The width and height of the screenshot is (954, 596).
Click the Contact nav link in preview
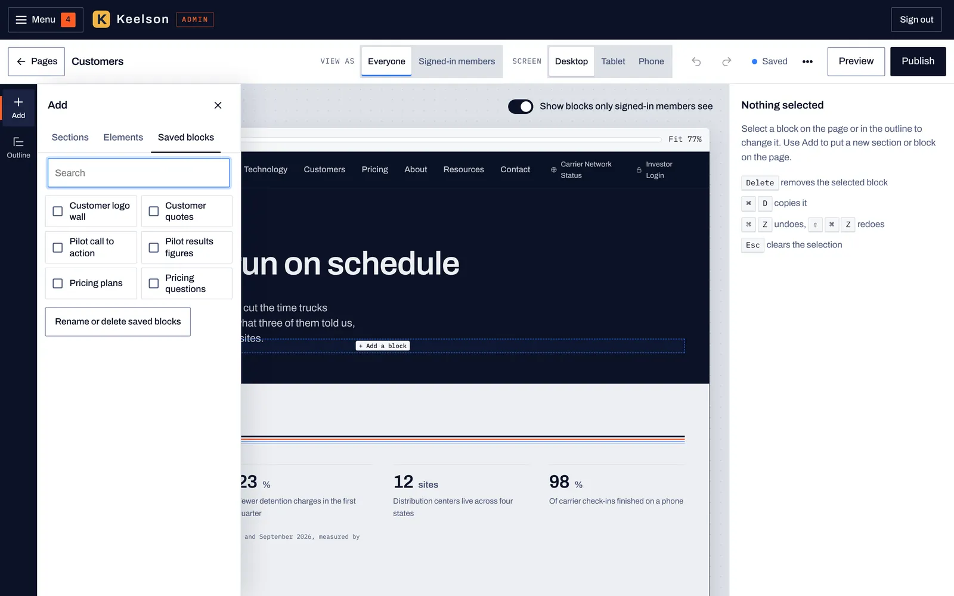(x=515, y=170)
